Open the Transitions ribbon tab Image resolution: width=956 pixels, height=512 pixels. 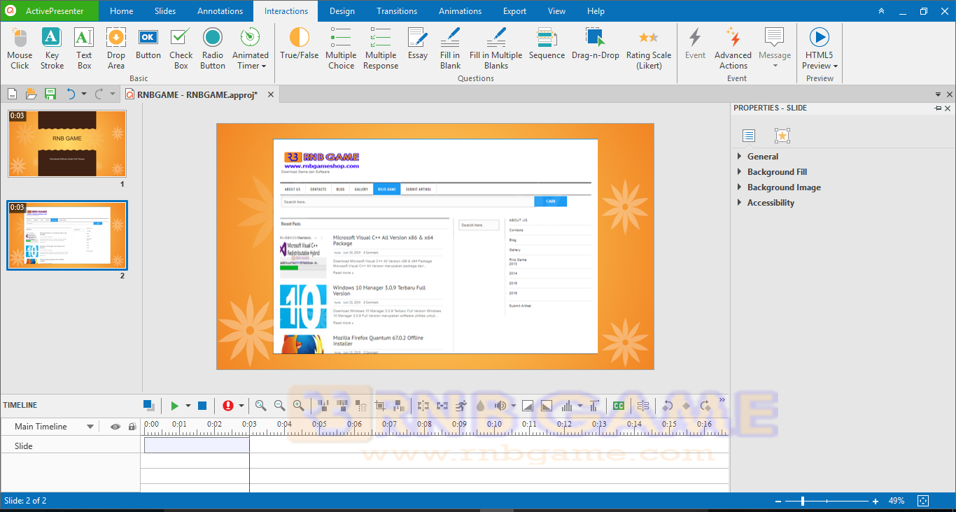tap(397, 11)
